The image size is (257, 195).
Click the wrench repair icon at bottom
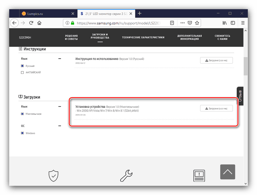tap(126, 176)
